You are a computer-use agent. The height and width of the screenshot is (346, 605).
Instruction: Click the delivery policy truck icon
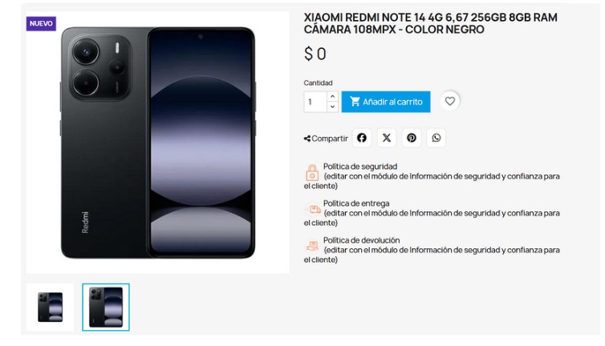click(x=312, y=209)
